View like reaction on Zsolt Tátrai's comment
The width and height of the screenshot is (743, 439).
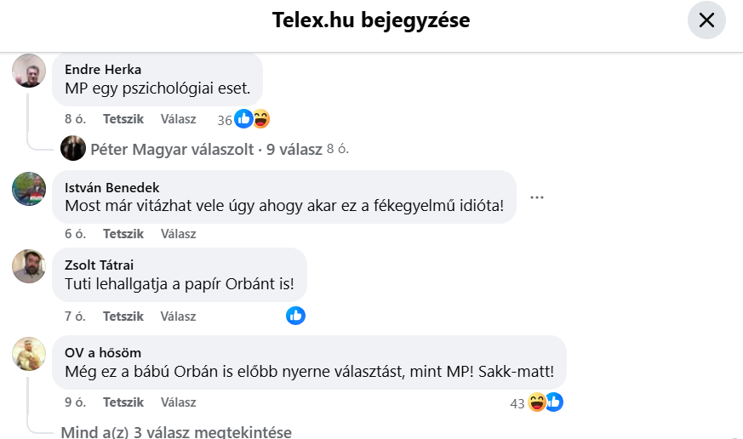tap(295, 316)
